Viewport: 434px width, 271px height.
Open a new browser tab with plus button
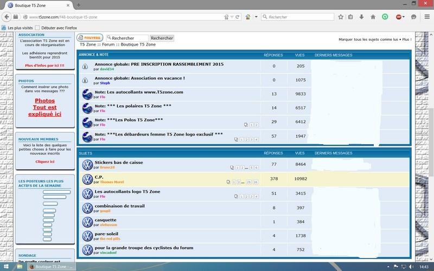[79, 5]
